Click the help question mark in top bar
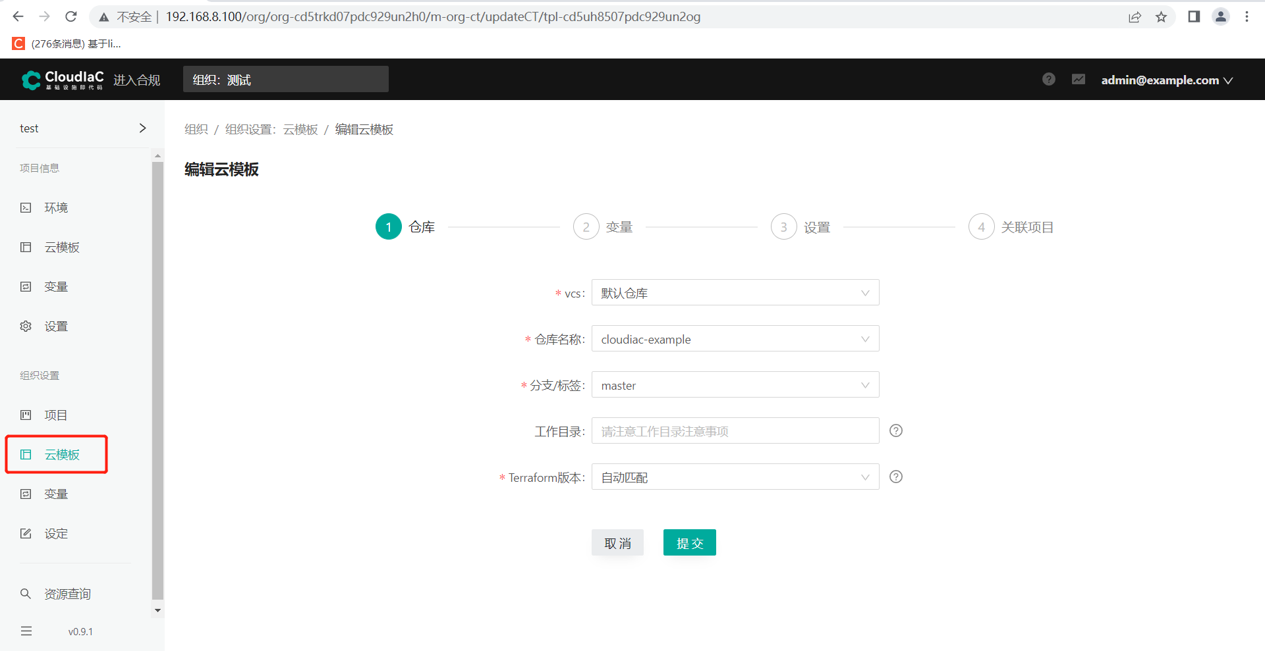Screen dimensions: 1265x651 click(x=1048, y=79)
